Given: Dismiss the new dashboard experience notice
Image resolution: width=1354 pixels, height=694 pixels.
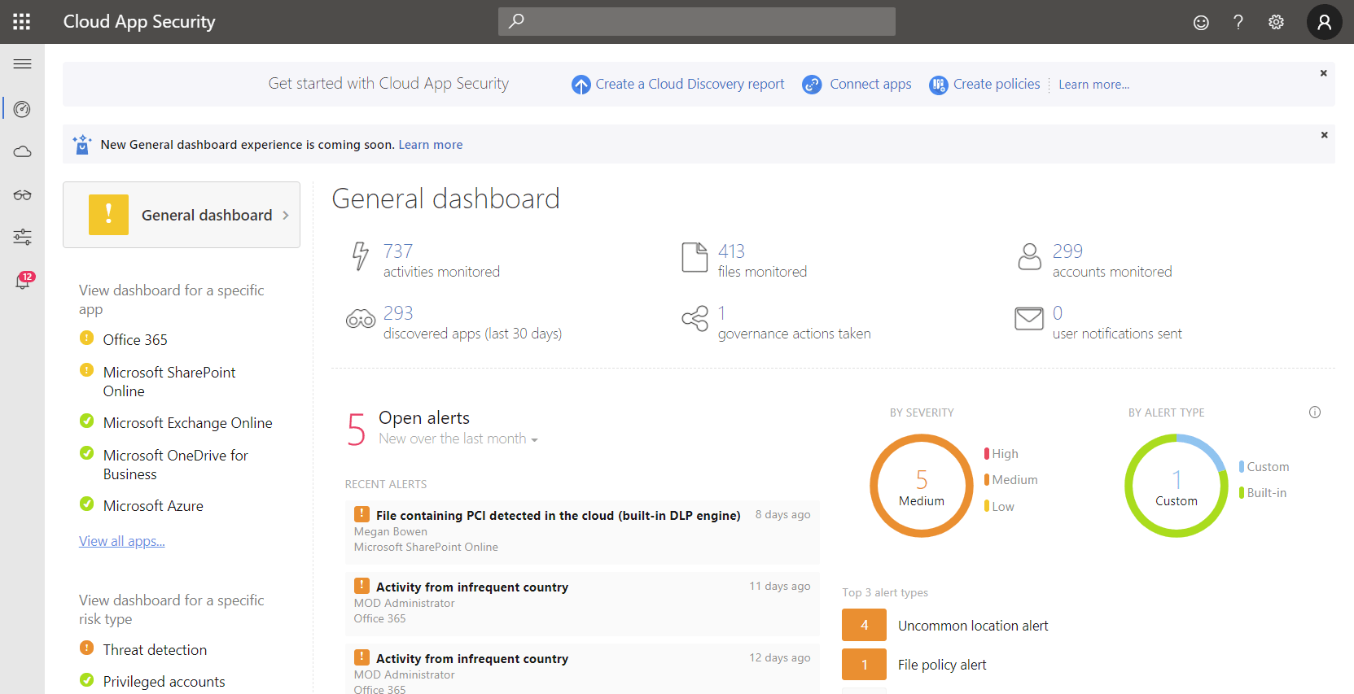Looking at the screenshot, I should (1325, 135).
